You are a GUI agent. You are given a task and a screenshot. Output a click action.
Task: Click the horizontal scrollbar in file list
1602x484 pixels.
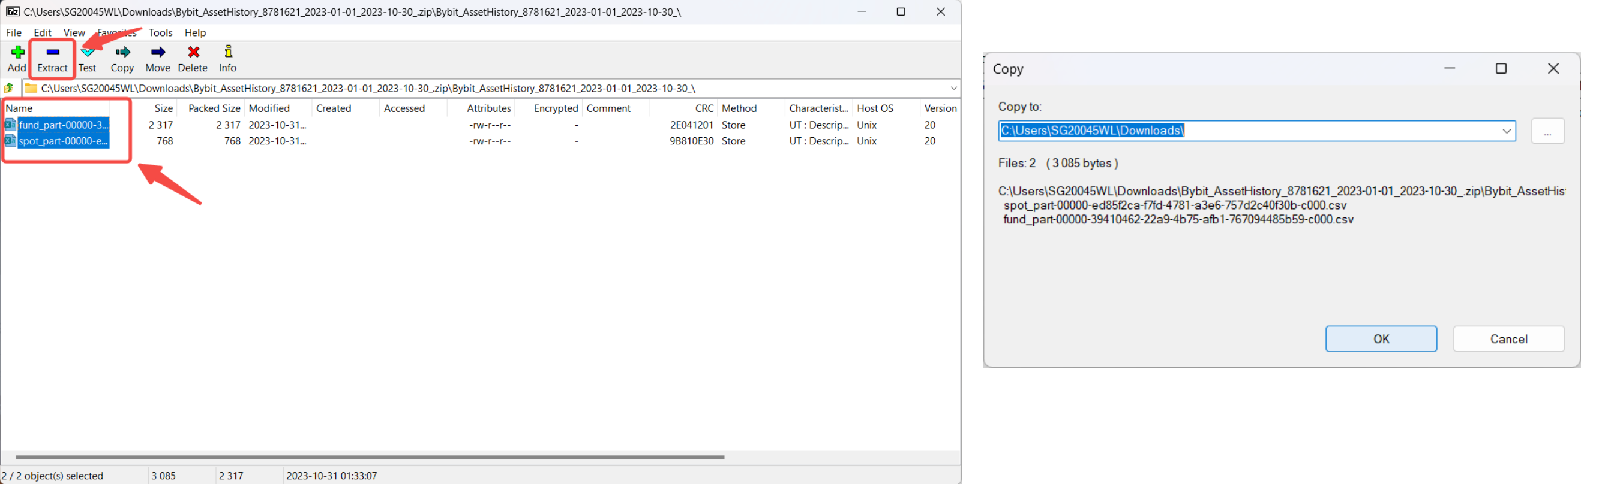(370, 457)
